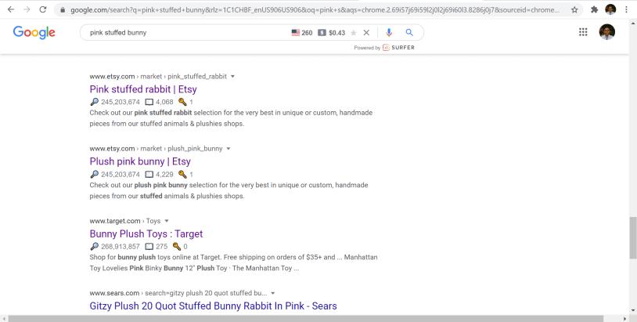Click the key icon for Pink stuffed rabbit result
This screenshot has width=637, height=322.
pyautogui.click(x=182, y=102)
